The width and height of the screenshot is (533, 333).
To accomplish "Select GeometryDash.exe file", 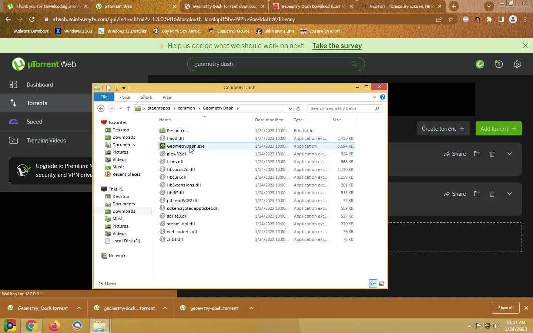I will tap(256, 146).
